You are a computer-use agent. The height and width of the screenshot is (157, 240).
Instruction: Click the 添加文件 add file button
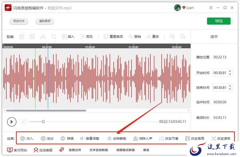tap(19, 21)
